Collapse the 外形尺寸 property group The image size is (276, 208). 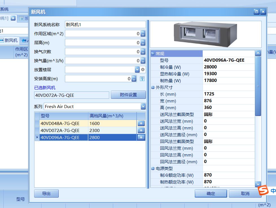153,88
